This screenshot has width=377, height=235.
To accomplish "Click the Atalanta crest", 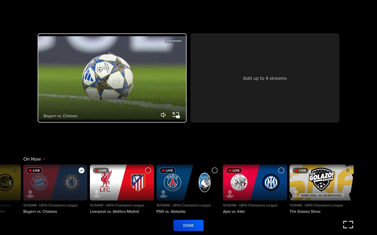I will tap(205, 182).
